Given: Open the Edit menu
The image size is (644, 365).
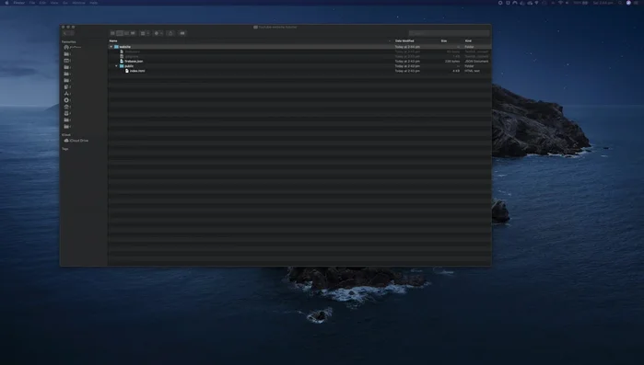Looking at the screenshot, I should [x=42, y=3].
